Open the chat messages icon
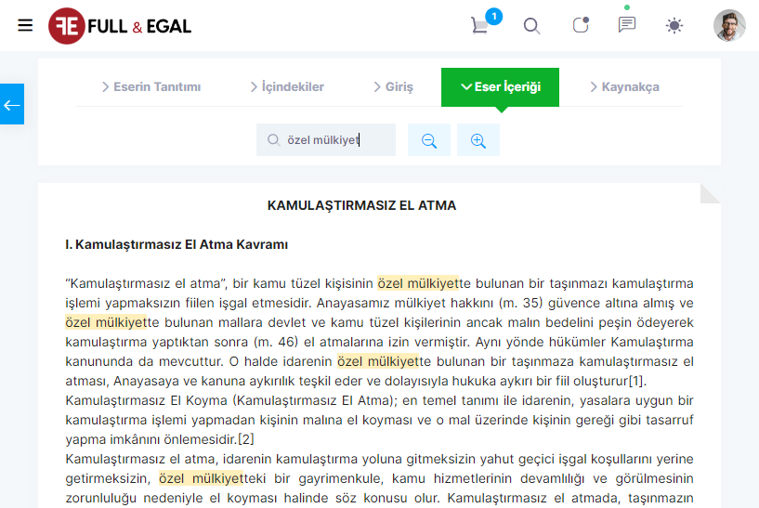The image size is (759, 508). 627,24
